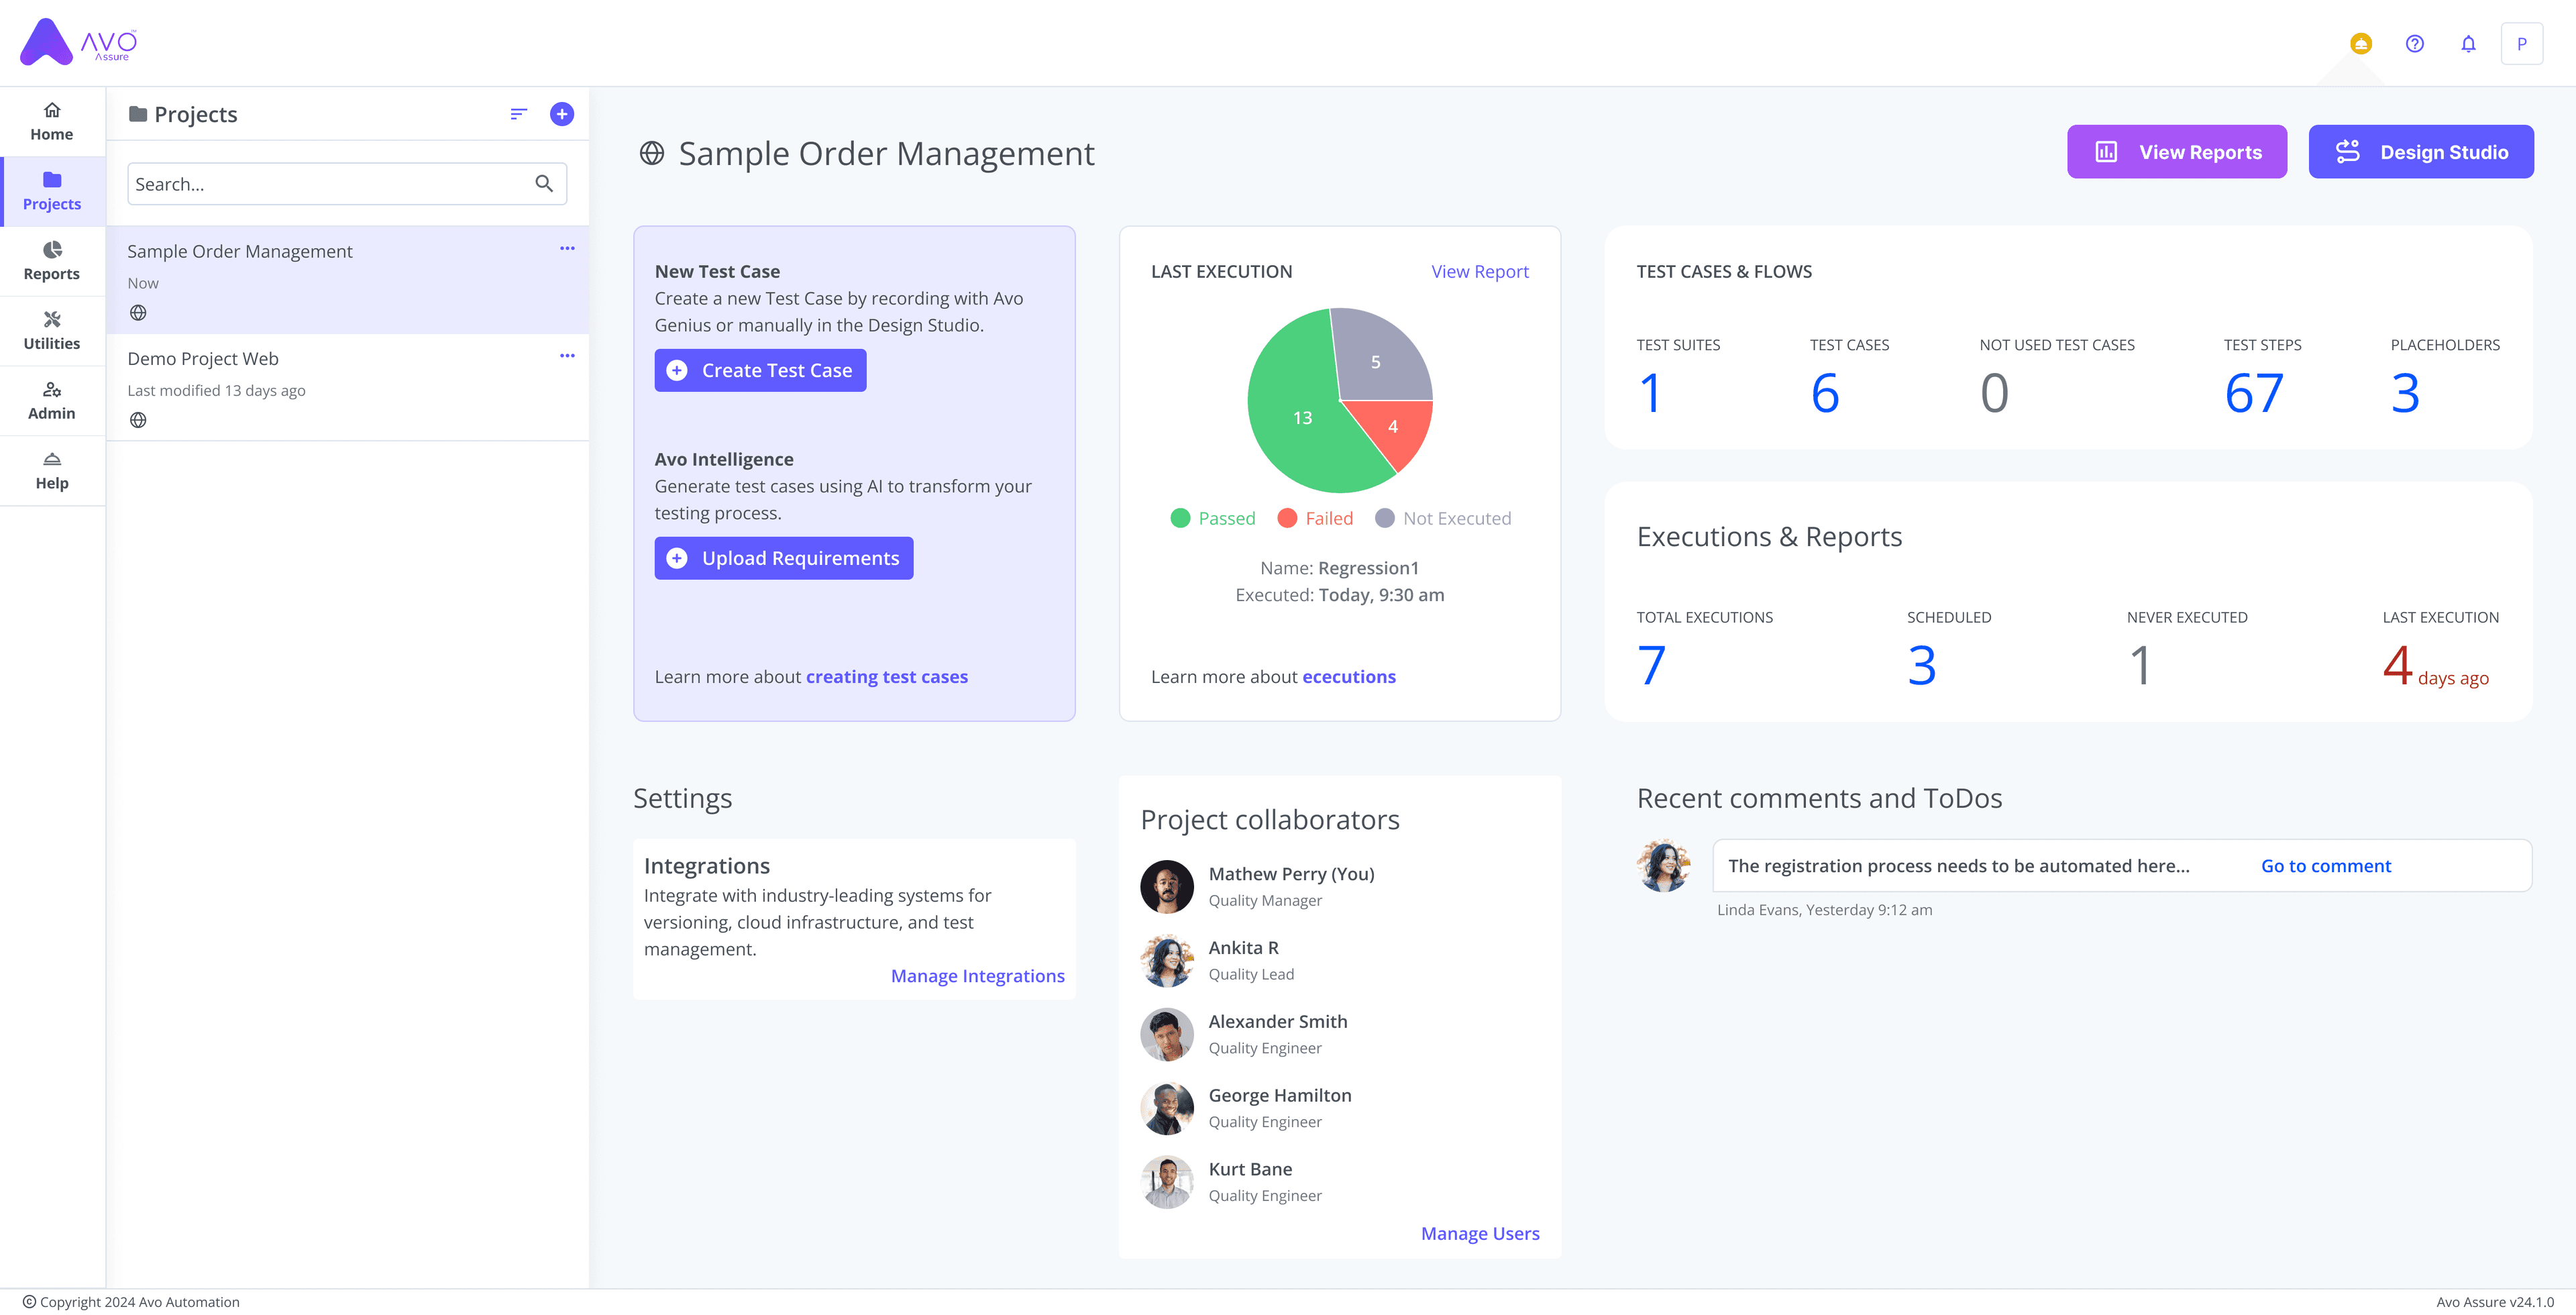Image resolution: width=2576 pixels, height=1315 pixels.
Task: Open Demo Project Web options menu
Action: point(567,356)
